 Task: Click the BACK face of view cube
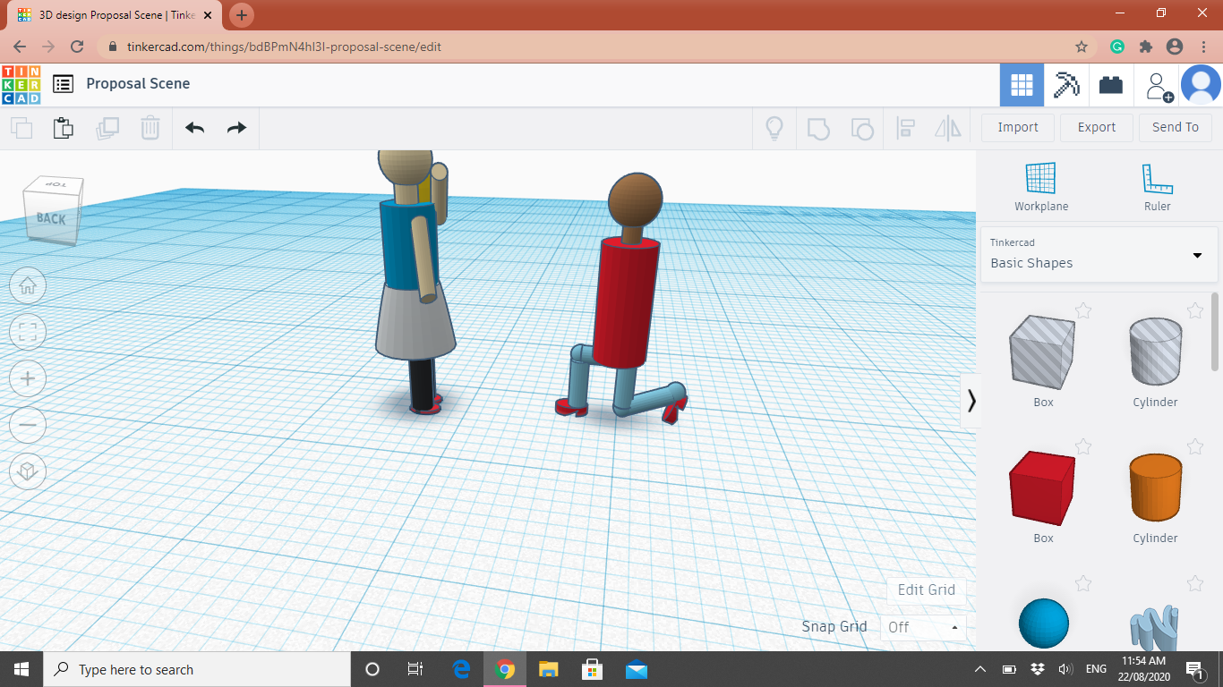pos(51,218)
